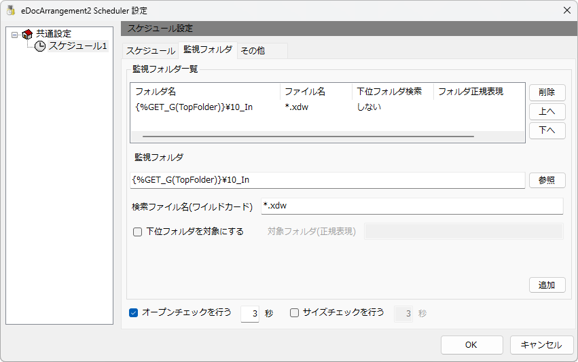
Task: Click the 削除 button
Action: (547, 92)
